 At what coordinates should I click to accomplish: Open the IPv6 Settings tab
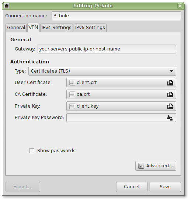[x=90, y=28]
